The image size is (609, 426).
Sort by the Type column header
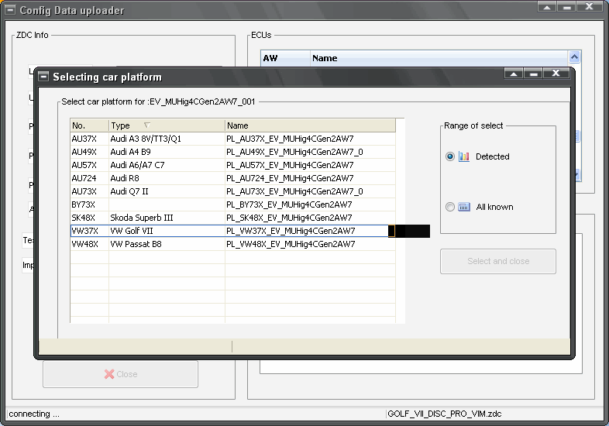point(167,125)
